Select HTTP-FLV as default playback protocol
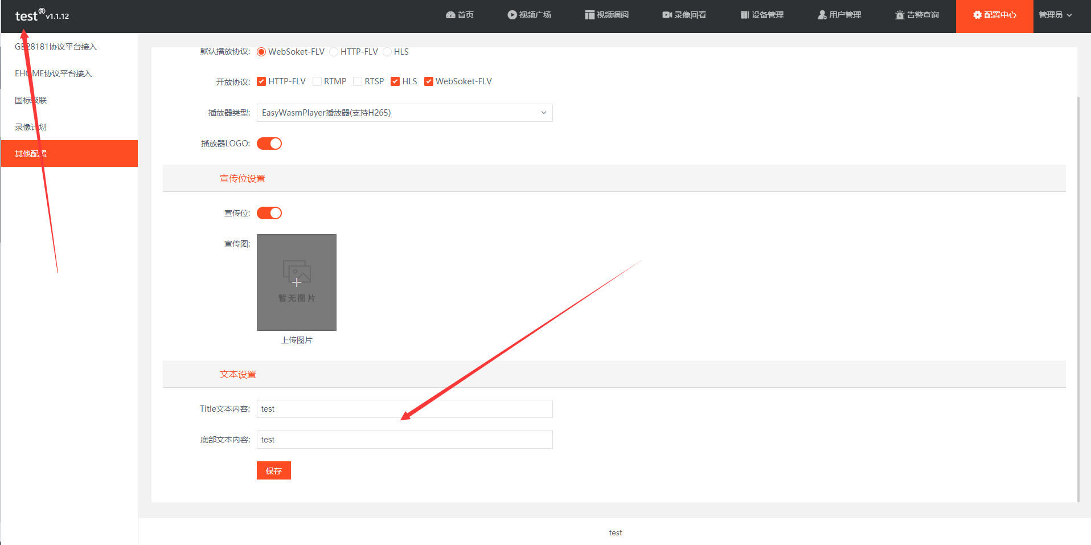 [x=334, y=52]
